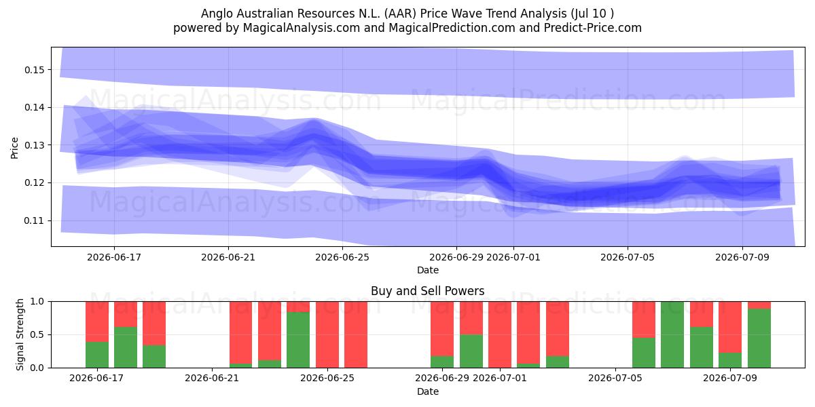Image resolution: width=815 pixels, height=407 pixels.
Task: Select the green buy segment of the 2026-06-17 bar
Action: point(97,355)
